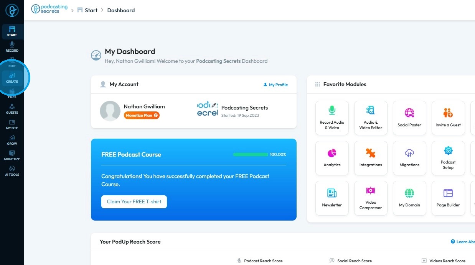Image resolution: width=475 pixels, height=265 pixels.
Task: Select the My Site sidebar item
Action: pos(12,124)
